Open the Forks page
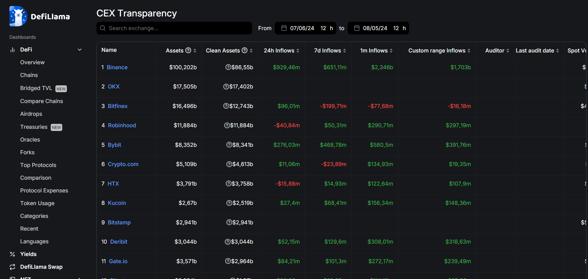588x279 pixels. pyautogui.click(x=27, y=152)
